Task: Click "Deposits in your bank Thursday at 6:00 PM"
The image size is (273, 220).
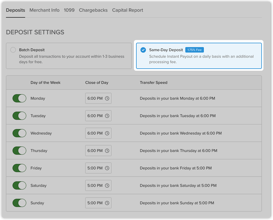Action: (179, 151)
